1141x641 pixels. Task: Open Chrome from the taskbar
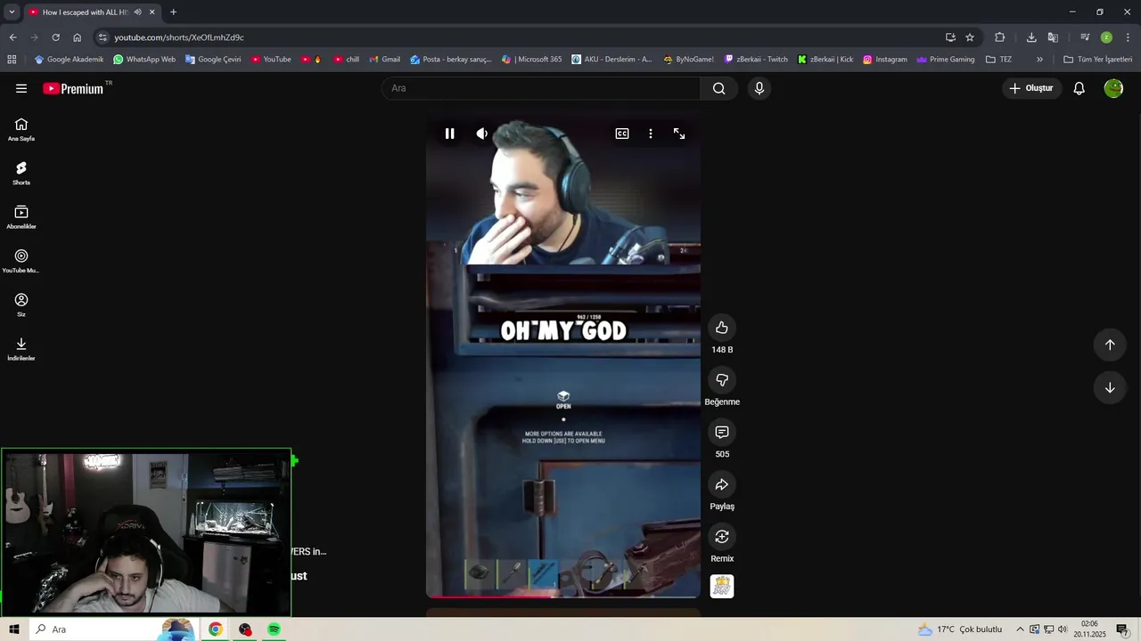point(216,629)
